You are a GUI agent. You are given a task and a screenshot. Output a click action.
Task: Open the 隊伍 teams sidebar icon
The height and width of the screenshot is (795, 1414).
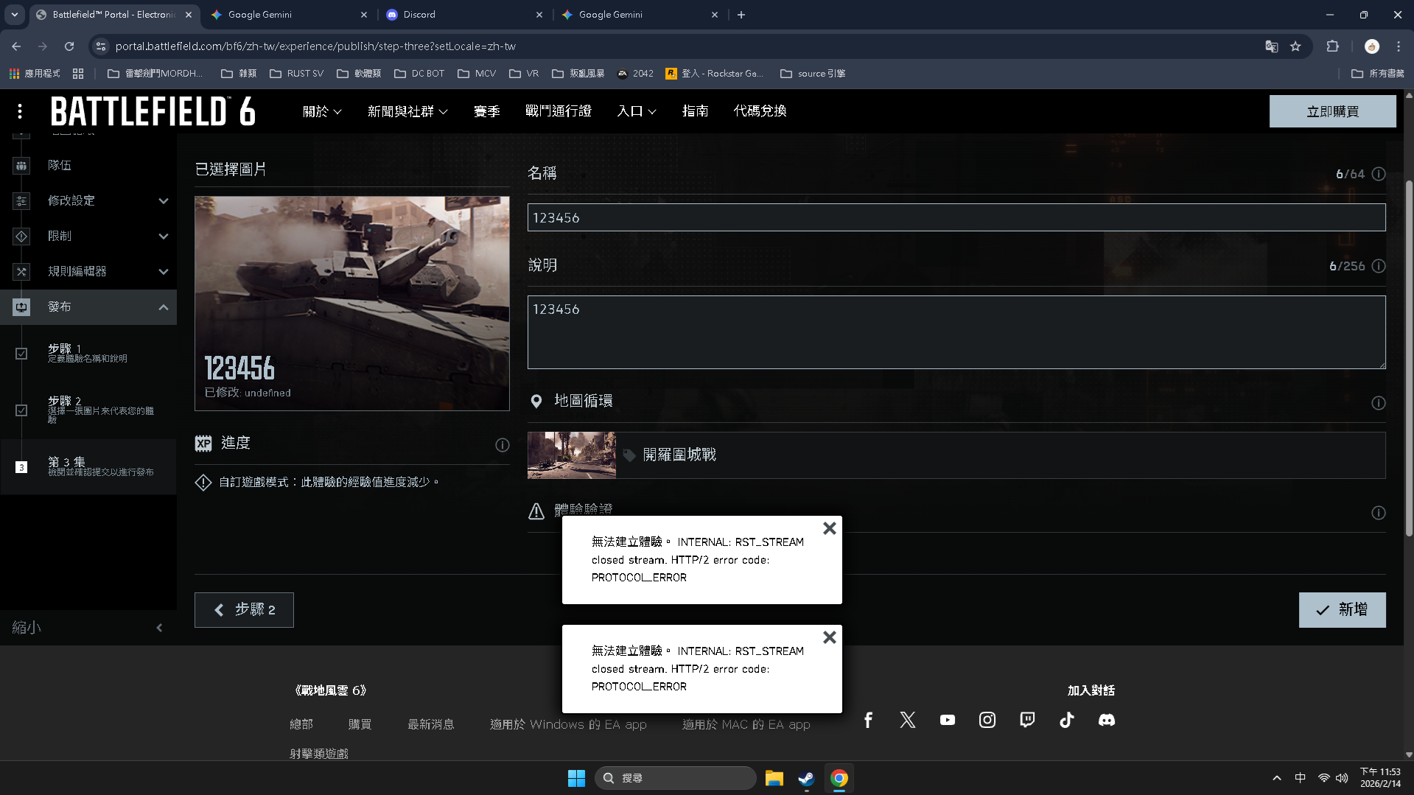coord(21,166)
